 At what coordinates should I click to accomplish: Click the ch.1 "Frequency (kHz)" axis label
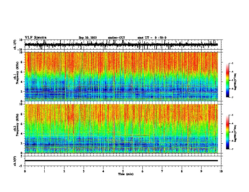[17, 73]
